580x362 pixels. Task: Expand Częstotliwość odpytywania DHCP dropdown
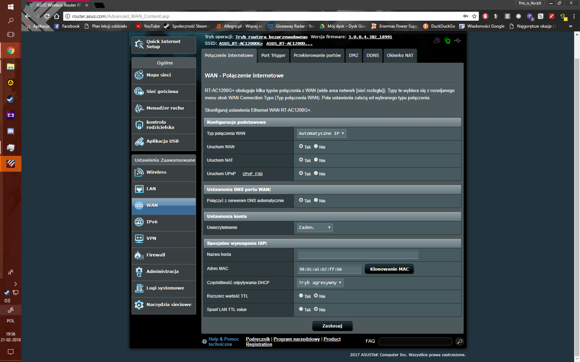point(320,283)
